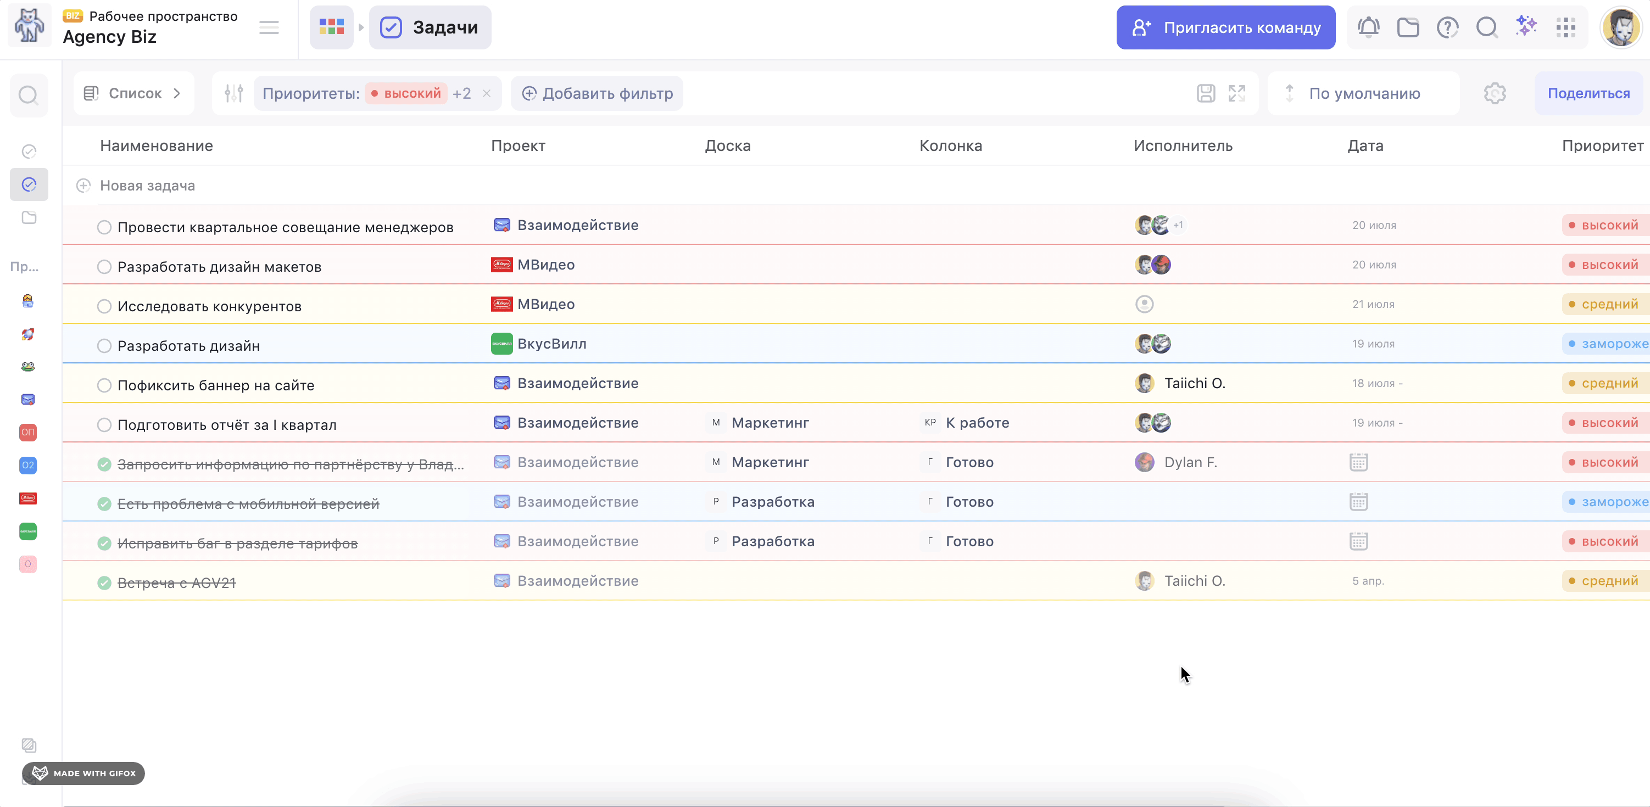1650x807 pixels.
Task: Open the 'Задачи' breadcrumb tab
Action: (x=430, y=27)
